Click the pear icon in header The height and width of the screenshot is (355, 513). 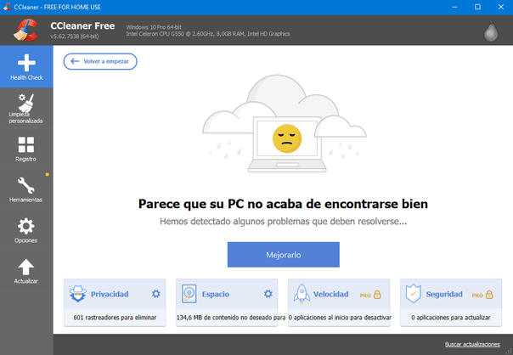coord(491,31)
